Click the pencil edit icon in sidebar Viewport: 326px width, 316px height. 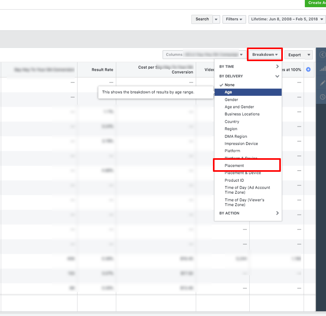[322, 83]
